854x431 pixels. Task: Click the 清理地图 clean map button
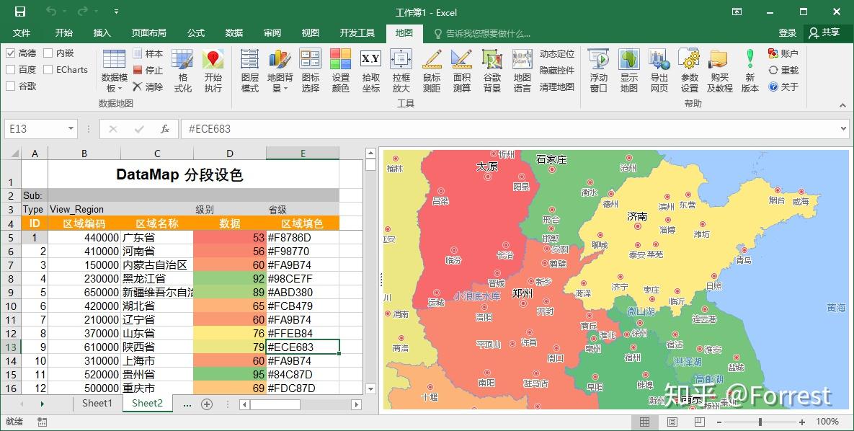click(556, 86)
